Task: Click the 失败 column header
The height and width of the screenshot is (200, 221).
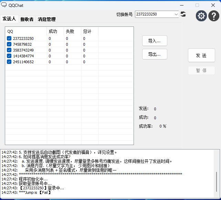Action: pos(72,31)
